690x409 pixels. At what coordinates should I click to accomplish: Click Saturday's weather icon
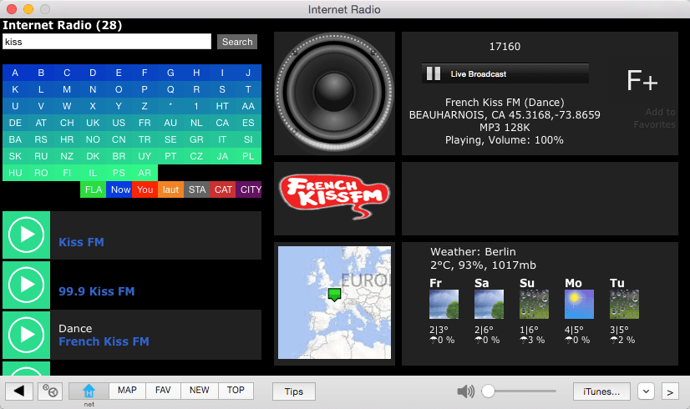point(489,304)
